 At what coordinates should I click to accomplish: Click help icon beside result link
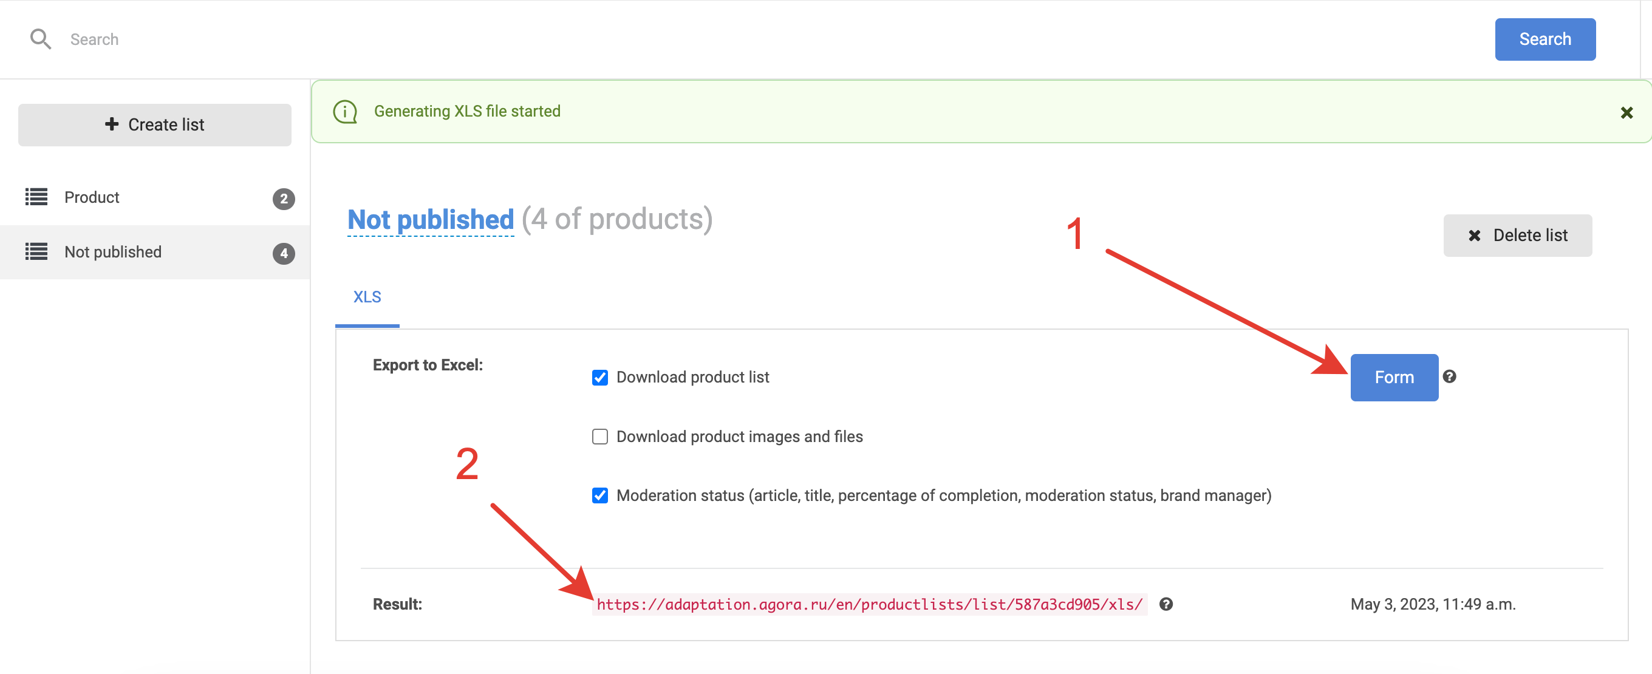(1166, 604)
